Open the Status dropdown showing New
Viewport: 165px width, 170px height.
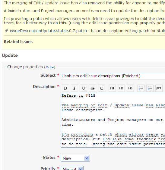tap(75, 158)
